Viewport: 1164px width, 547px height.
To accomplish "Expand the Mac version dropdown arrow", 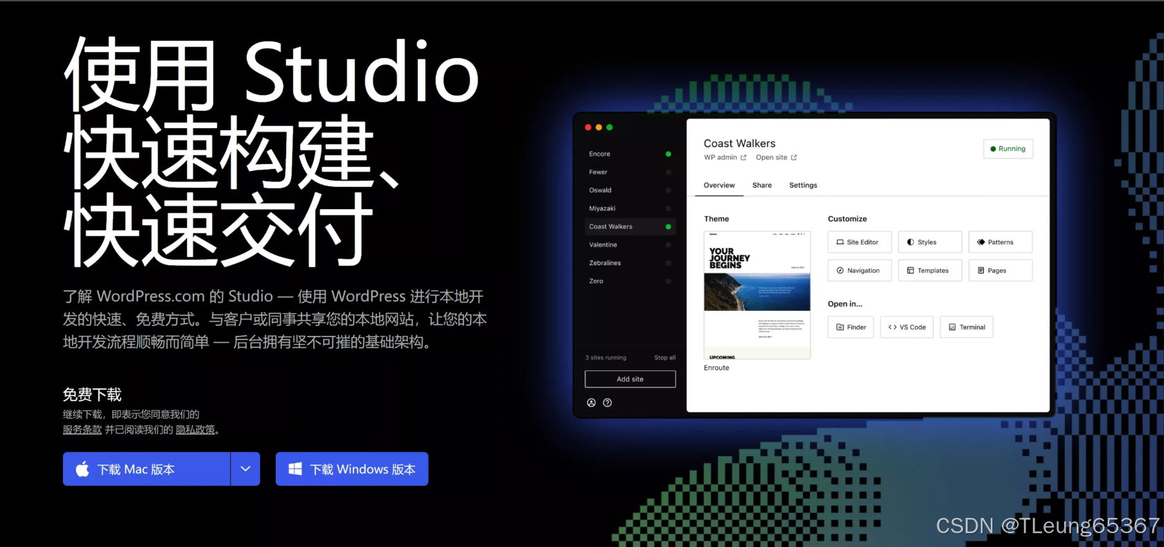I will [245, 469].
